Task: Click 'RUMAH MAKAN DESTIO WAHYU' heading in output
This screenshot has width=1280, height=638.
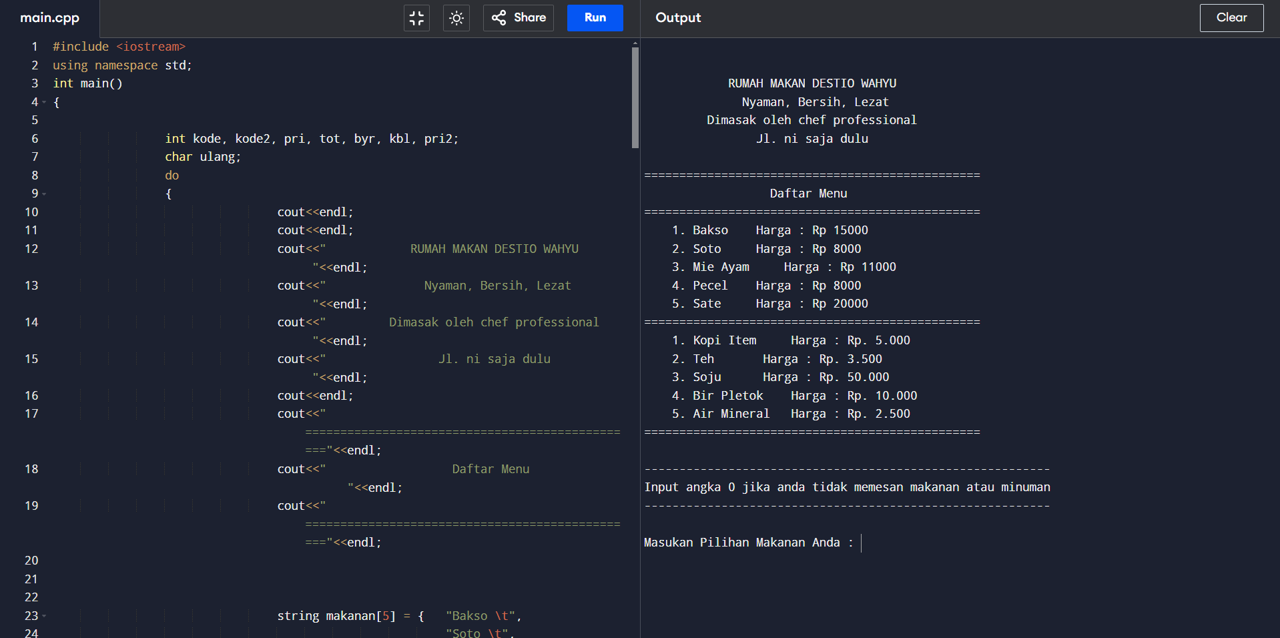Action: click(812, 83)
